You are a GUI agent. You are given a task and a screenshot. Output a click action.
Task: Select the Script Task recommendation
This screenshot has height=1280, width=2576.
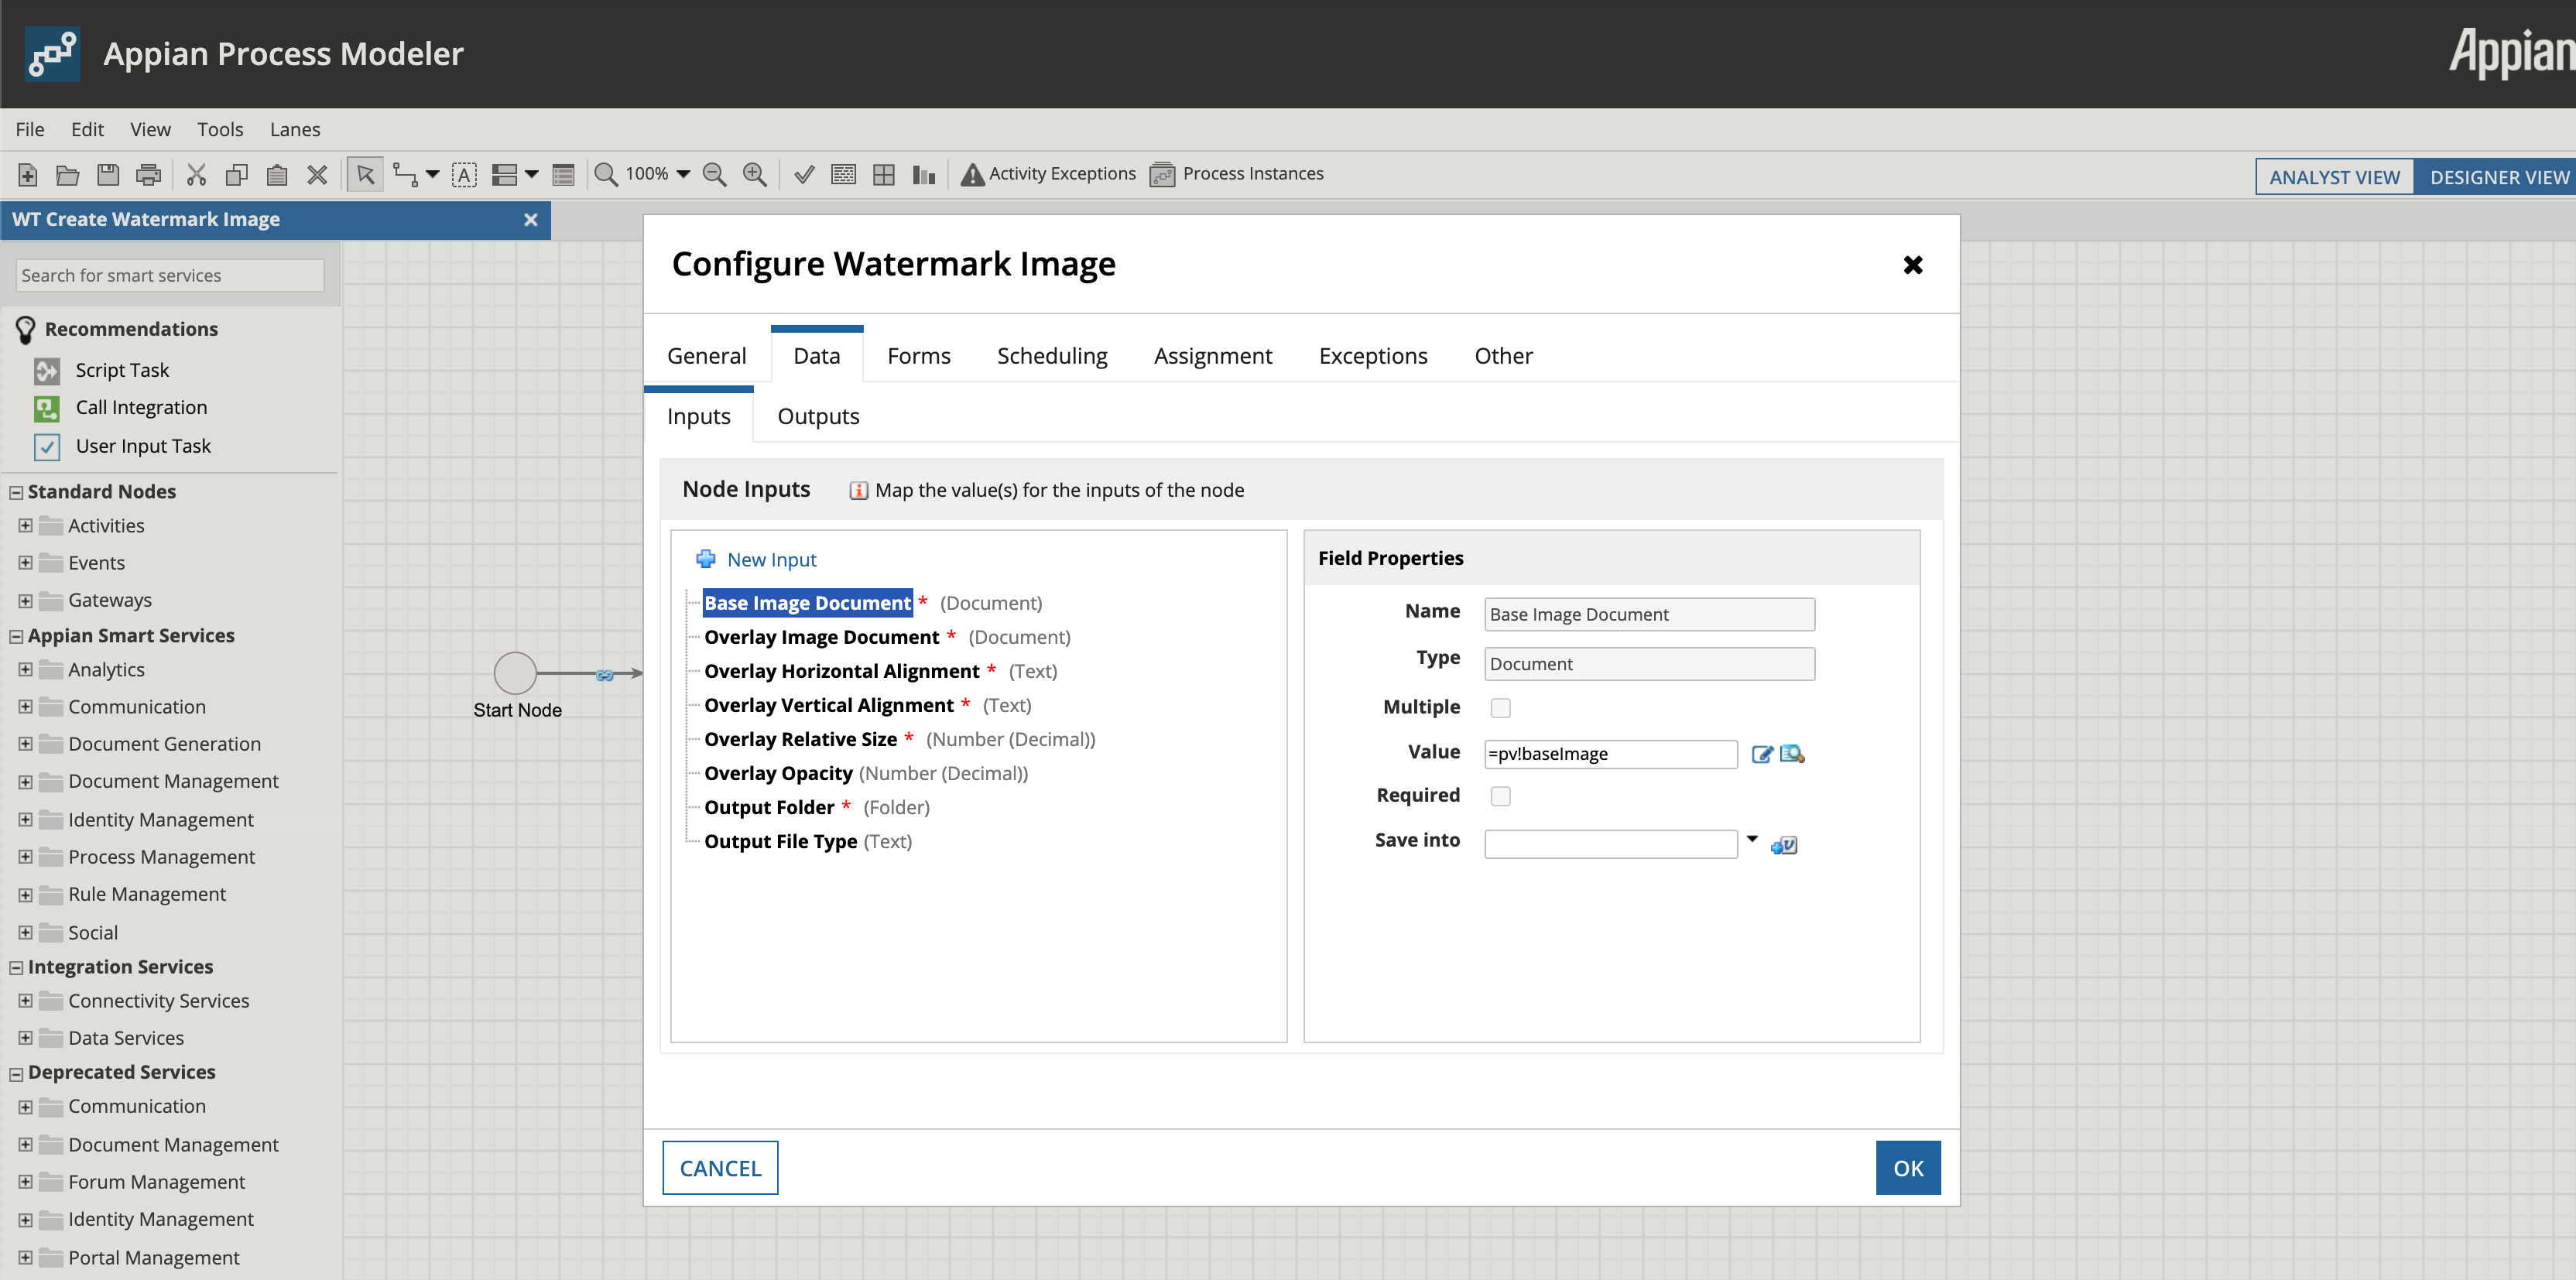122,370
